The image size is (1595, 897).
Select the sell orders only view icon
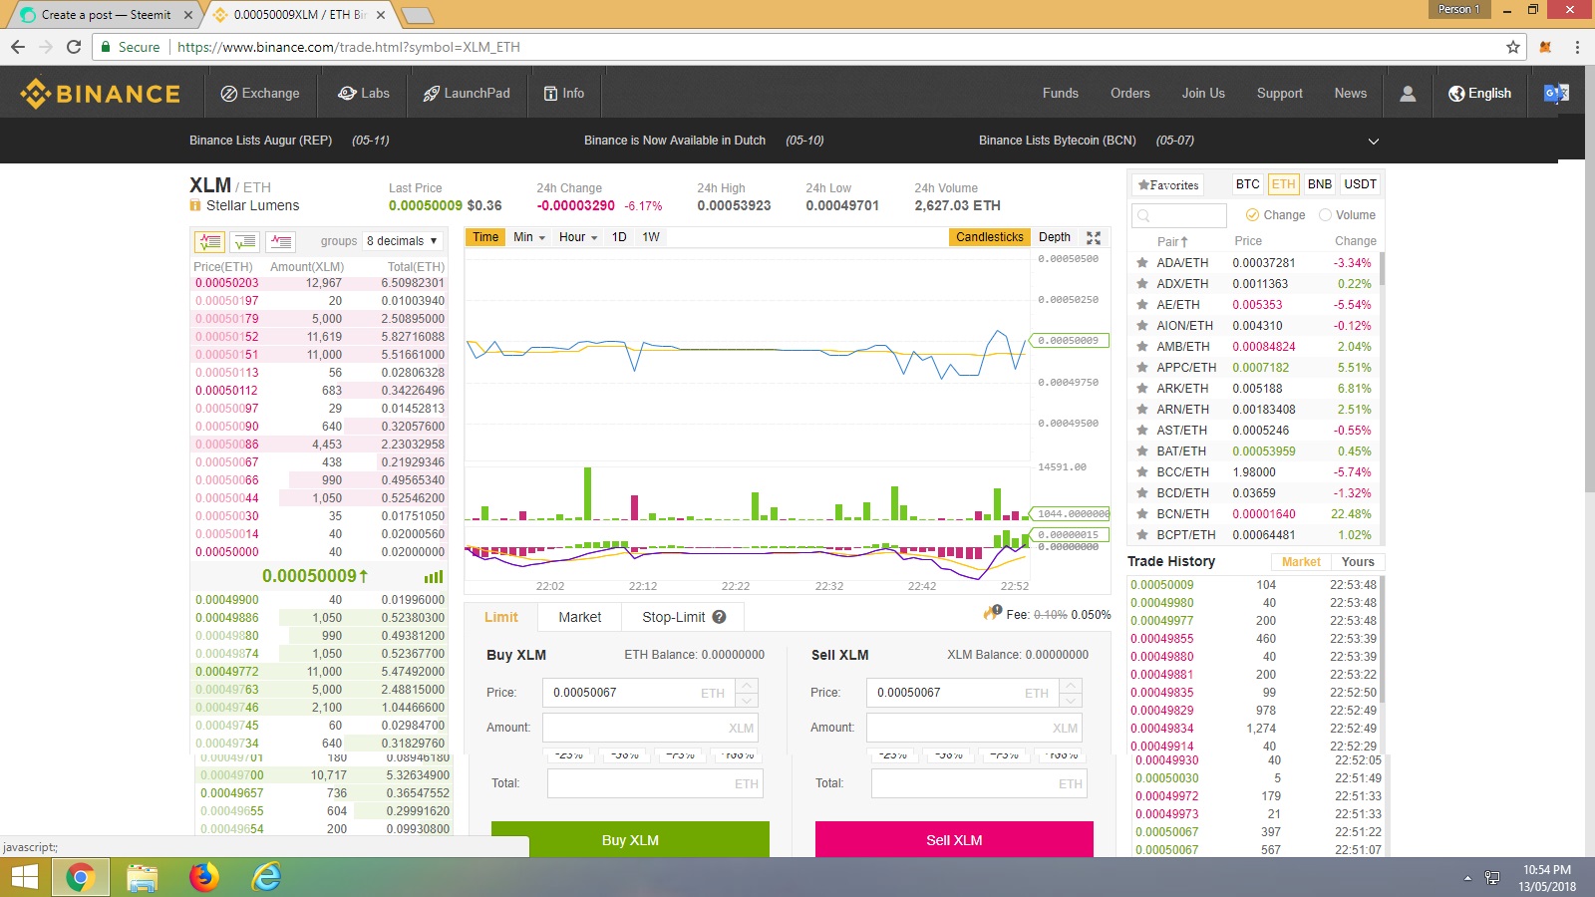click(x=281, y=241)
